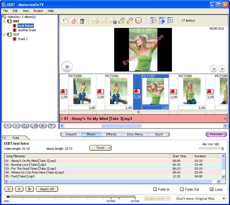Click the purple Preview button

tap(216, 134)
